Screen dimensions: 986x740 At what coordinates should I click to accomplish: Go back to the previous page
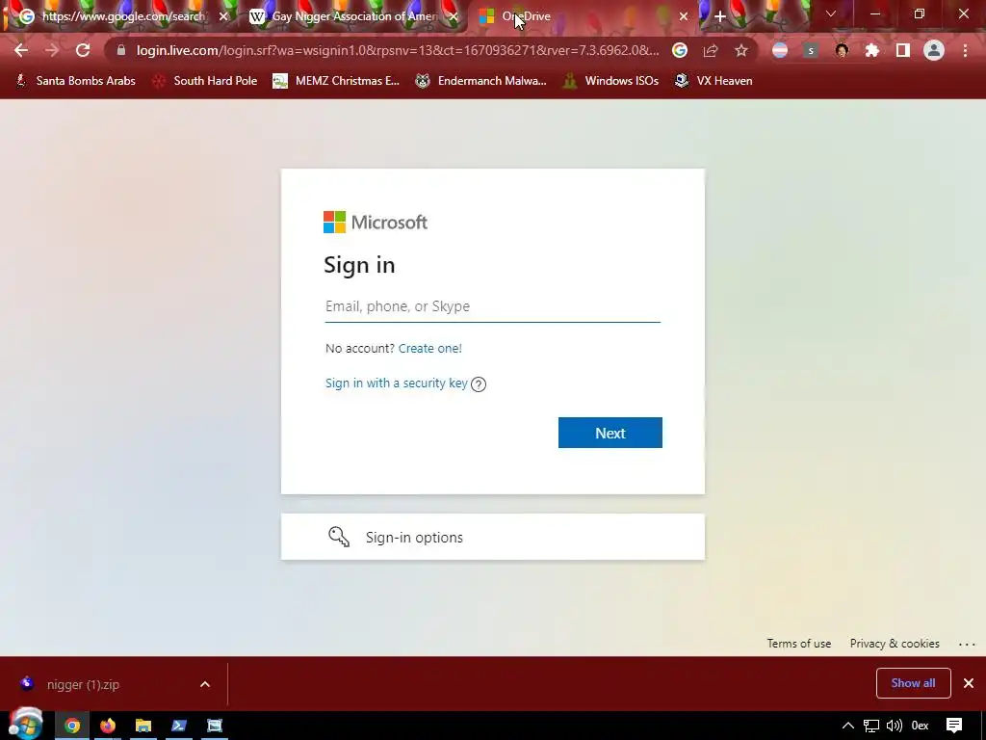click(21, 50)
